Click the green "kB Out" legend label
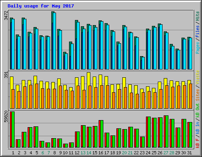Viewport: 202px width, 157px height. click(197, 111)
